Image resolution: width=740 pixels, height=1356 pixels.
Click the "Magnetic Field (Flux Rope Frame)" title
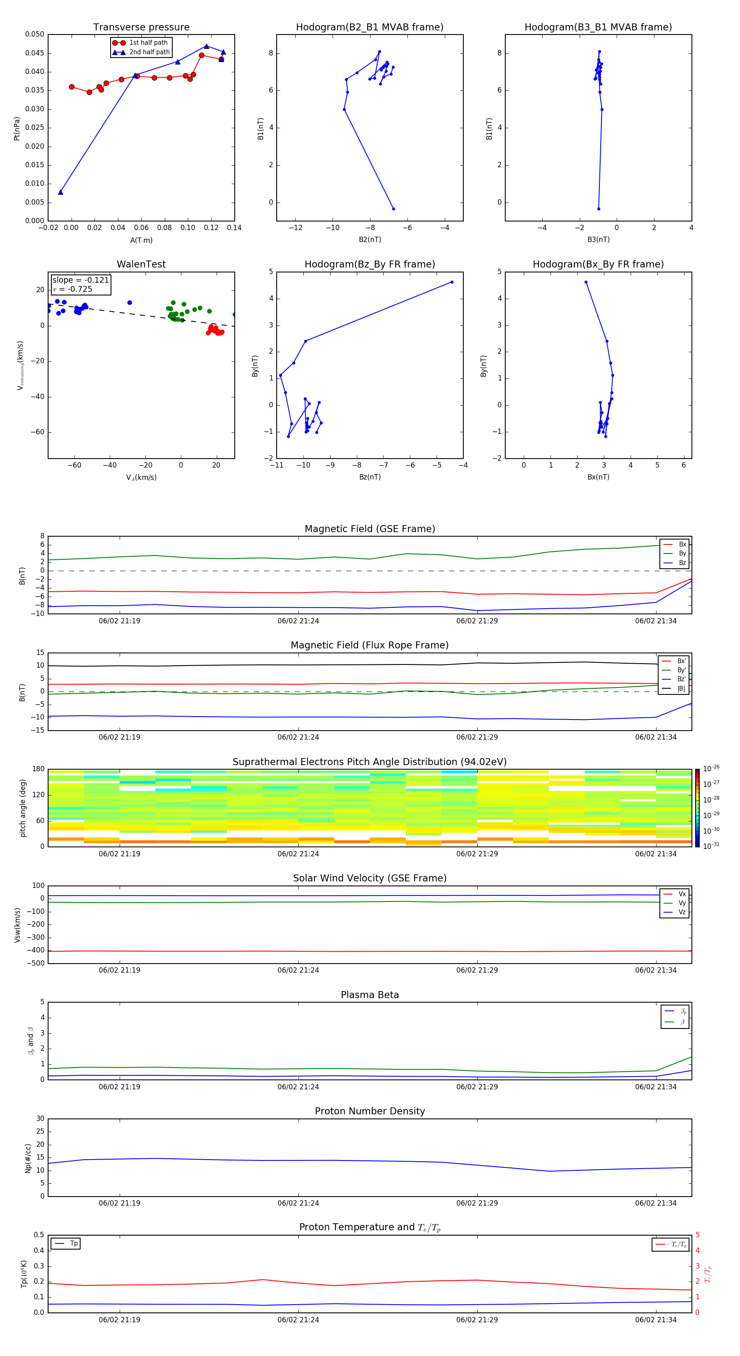[370, 646]
